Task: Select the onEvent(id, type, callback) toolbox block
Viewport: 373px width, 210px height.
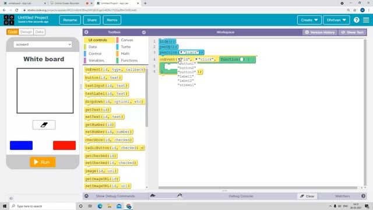Action: coord(115,69)
